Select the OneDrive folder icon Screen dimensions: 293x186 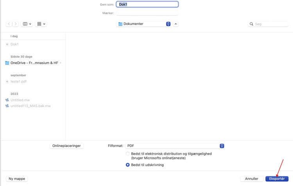click(x=7, y=63)
